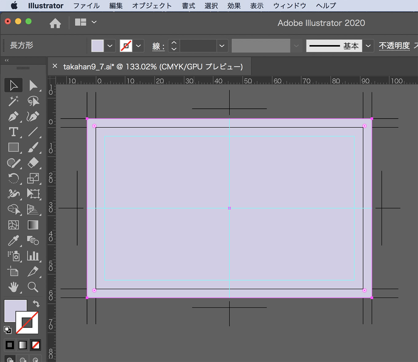Select the Shape Builder tool
The width and height of the screenshot is (418, 362).
click(14, 209)
